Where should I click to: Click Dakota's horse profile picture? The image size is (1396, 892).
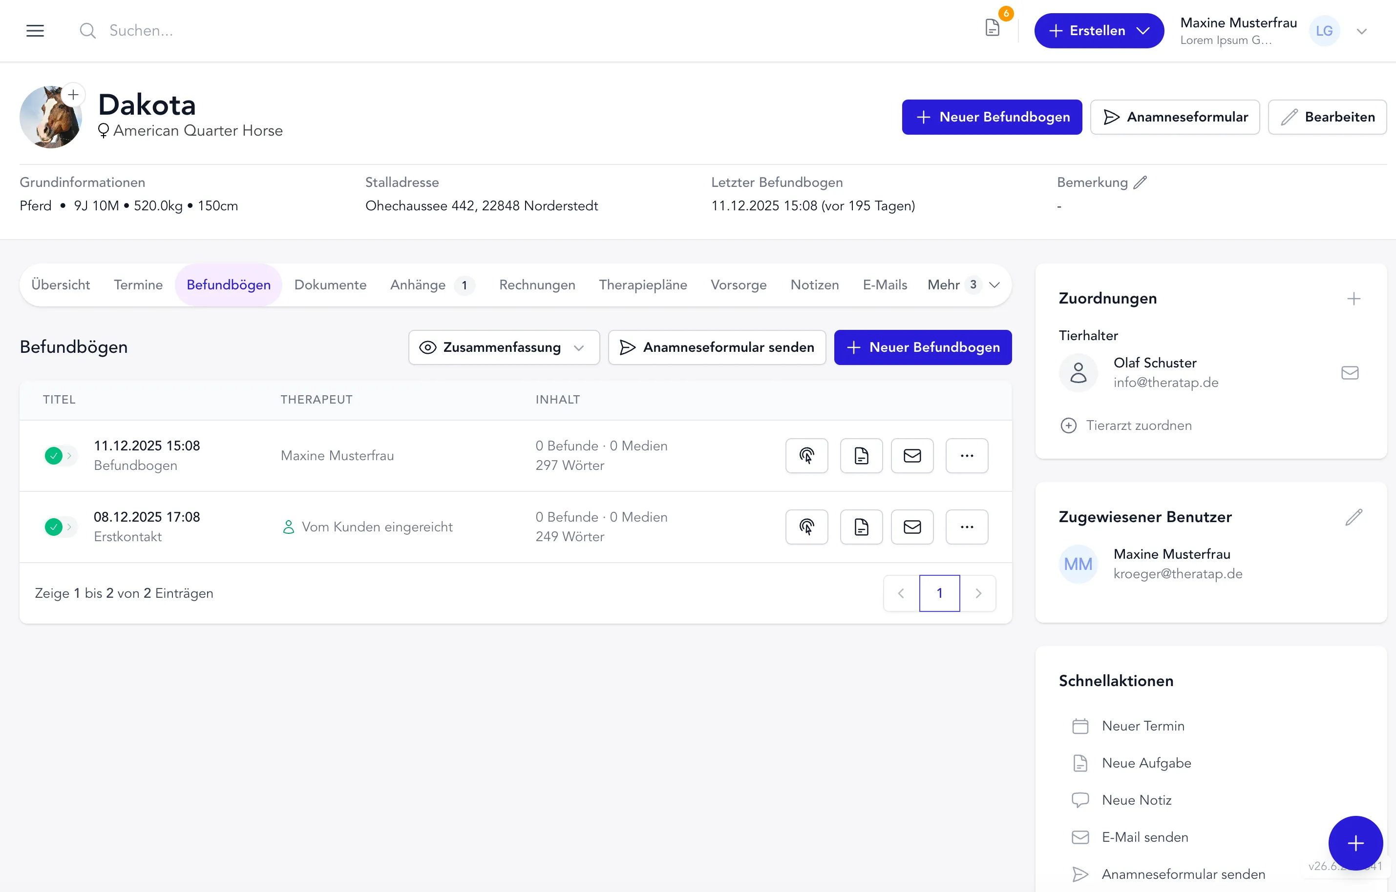click(x=50, y=118)
